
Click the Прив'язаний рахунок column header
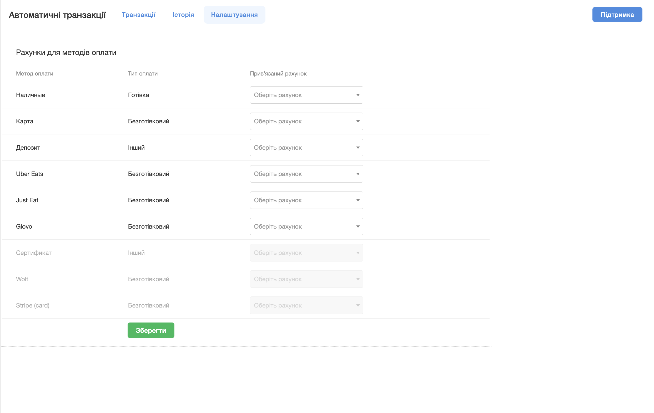point(278,74)
